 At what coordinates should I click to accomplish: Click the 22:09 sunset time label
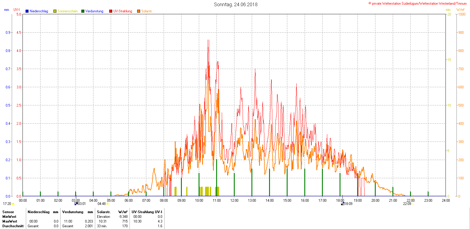[x=407, y=204]
